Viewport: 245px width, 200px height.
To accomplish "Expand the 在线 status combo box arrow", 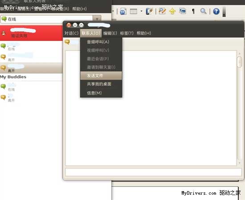I will click(97, 19).
